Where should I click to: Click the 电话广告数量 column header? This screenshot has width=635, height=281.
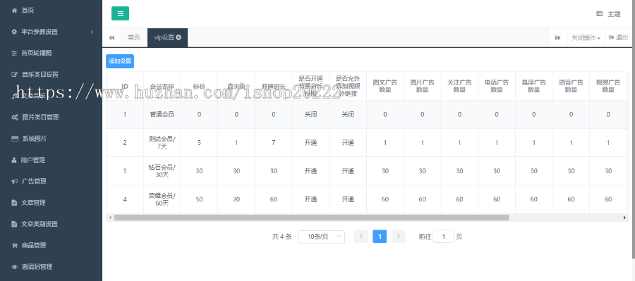(x=497, y=86)
